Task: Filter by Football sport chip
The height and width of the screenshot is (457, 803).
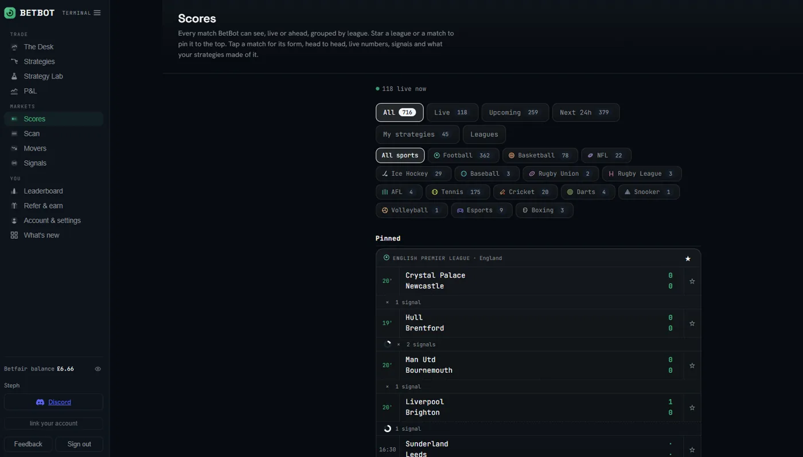Action: 463,155
